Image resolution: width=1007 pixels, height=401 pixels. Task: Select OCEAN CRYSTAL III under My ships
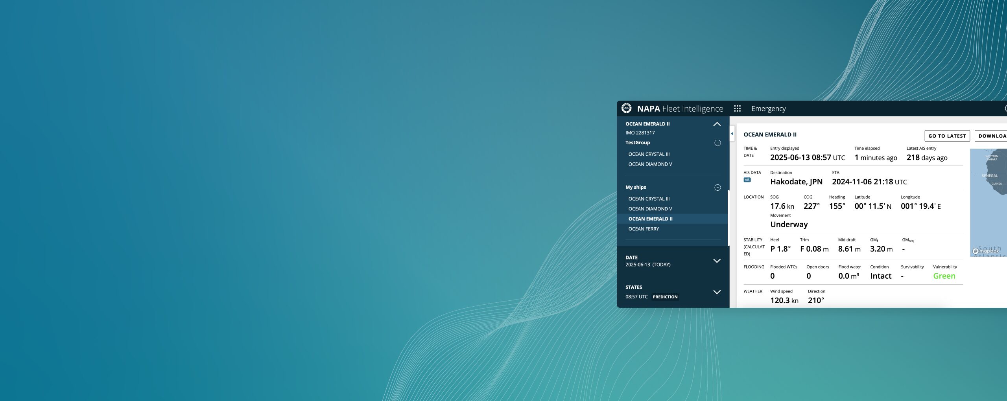pos(649,199)
